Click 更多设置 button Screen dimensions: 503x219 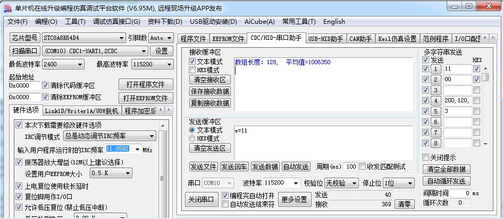295,199
